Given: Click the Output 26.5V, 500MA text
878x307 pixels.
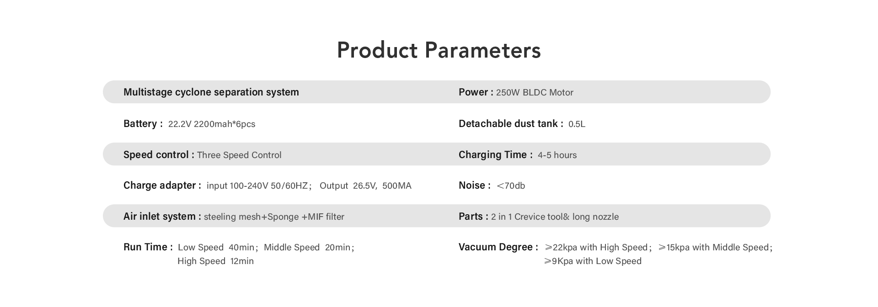Looking at the screenshot, I should 365,186.
